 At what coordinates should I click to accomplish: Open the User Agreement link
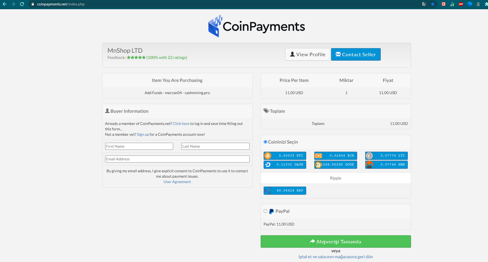click(x=177, y=182)
